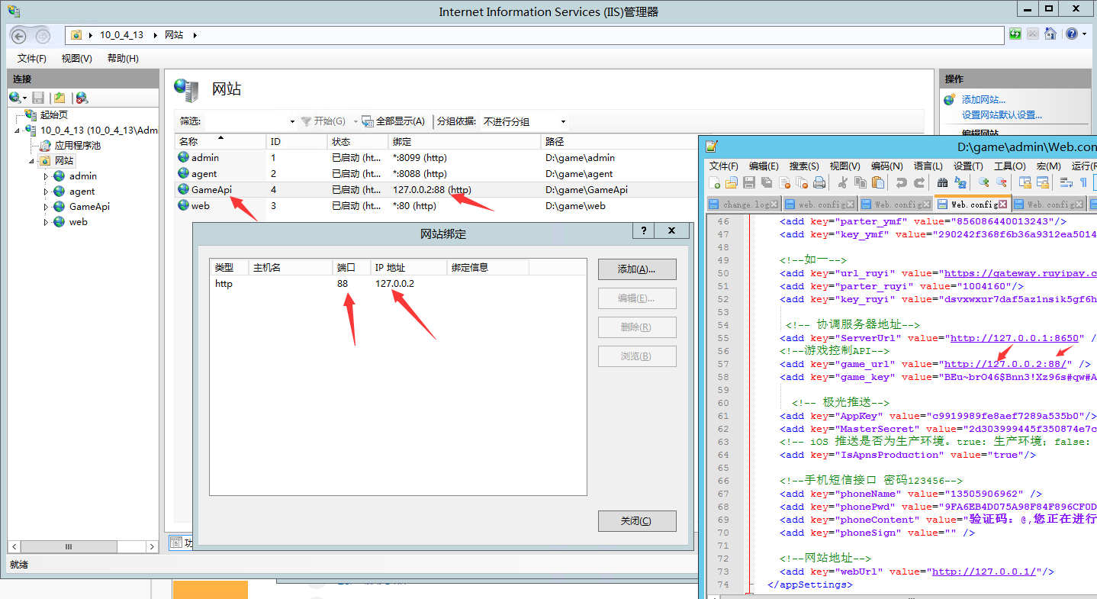This screenshot has width=1097, height=599.
Task: Click the IIS refresh page icon
Action: [1015, 34]
